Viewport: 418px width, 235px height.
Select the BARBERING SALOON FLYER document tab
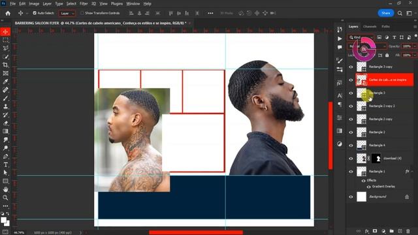pos(101,23)
